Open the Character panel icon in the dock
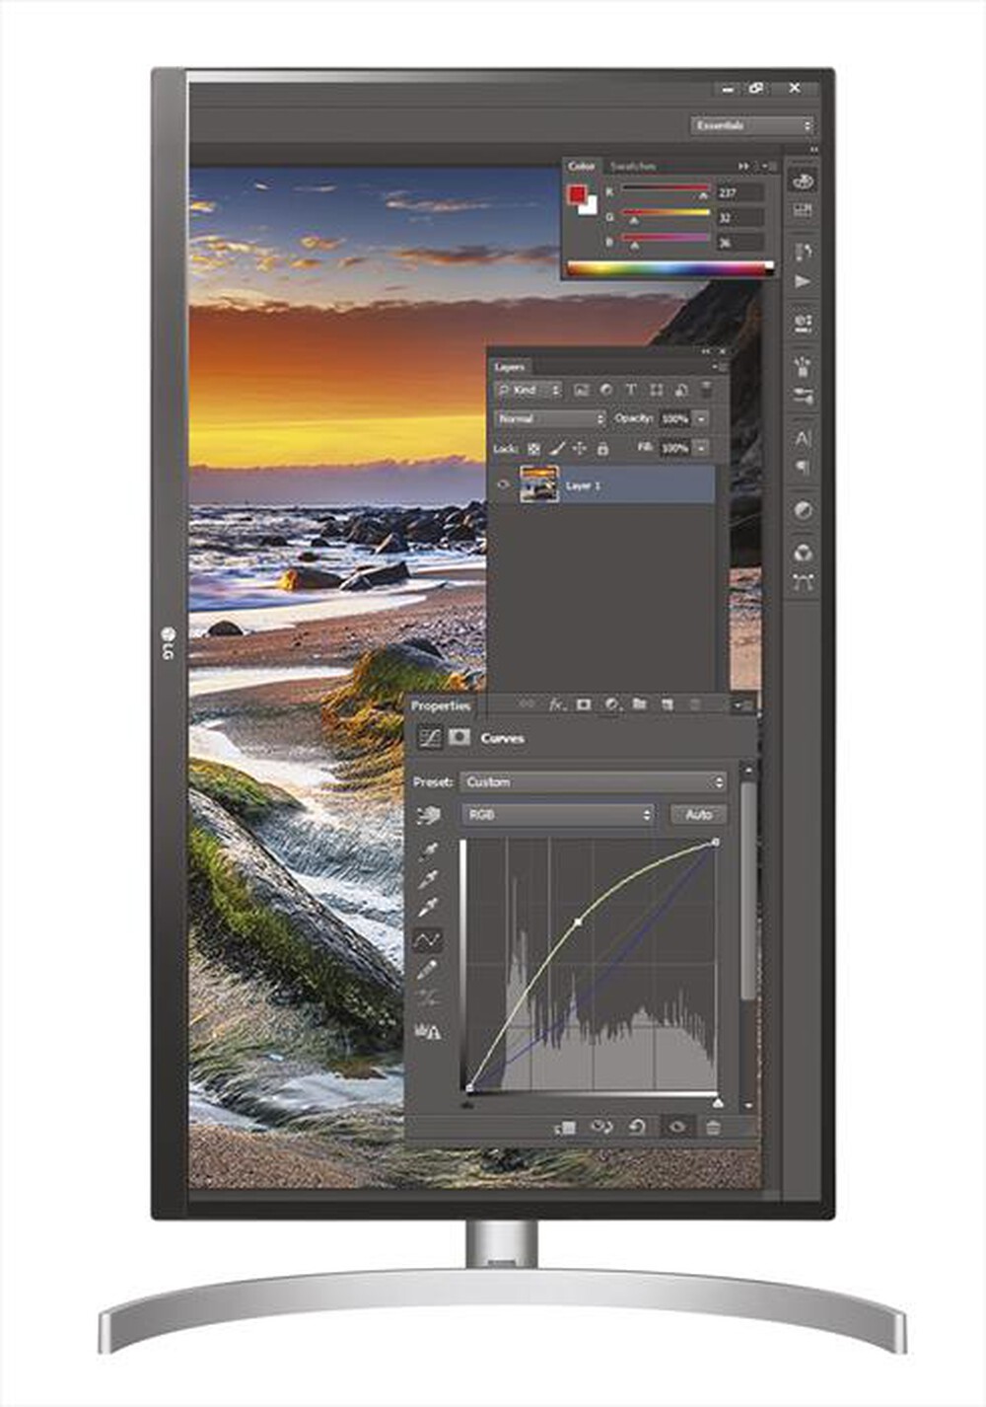This screenshot has height=1407, width=986. [x=803, y=437]
